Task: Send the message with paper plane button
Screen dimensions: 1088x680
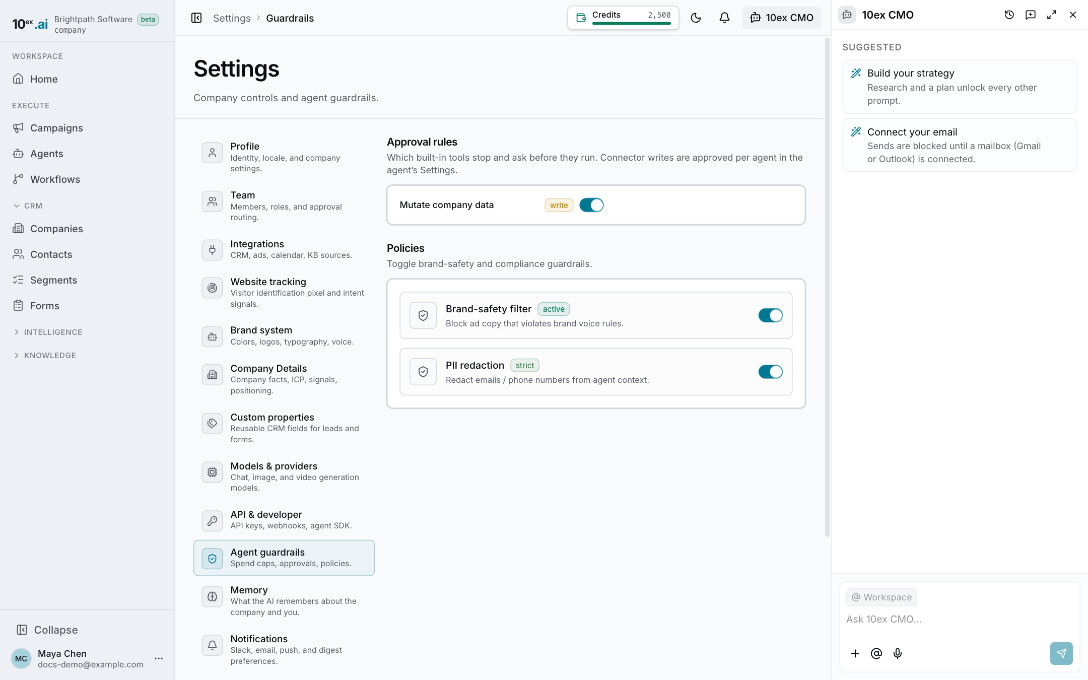Action: tap(1061, 653)
